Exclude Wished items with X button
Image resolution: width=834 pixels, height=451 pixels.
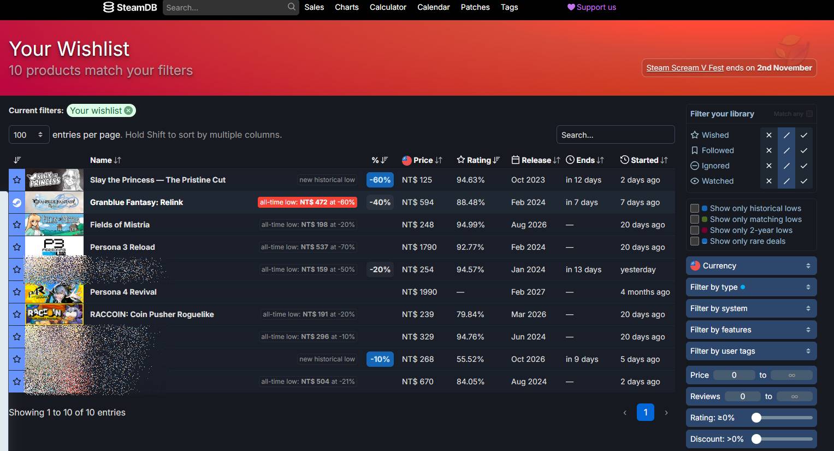(x=769, y=135)
